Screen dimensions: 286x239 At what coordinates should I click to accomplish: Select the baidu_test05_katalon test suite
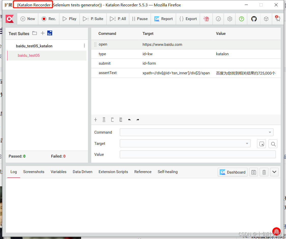pyautogui.click(x=34, y=46)
